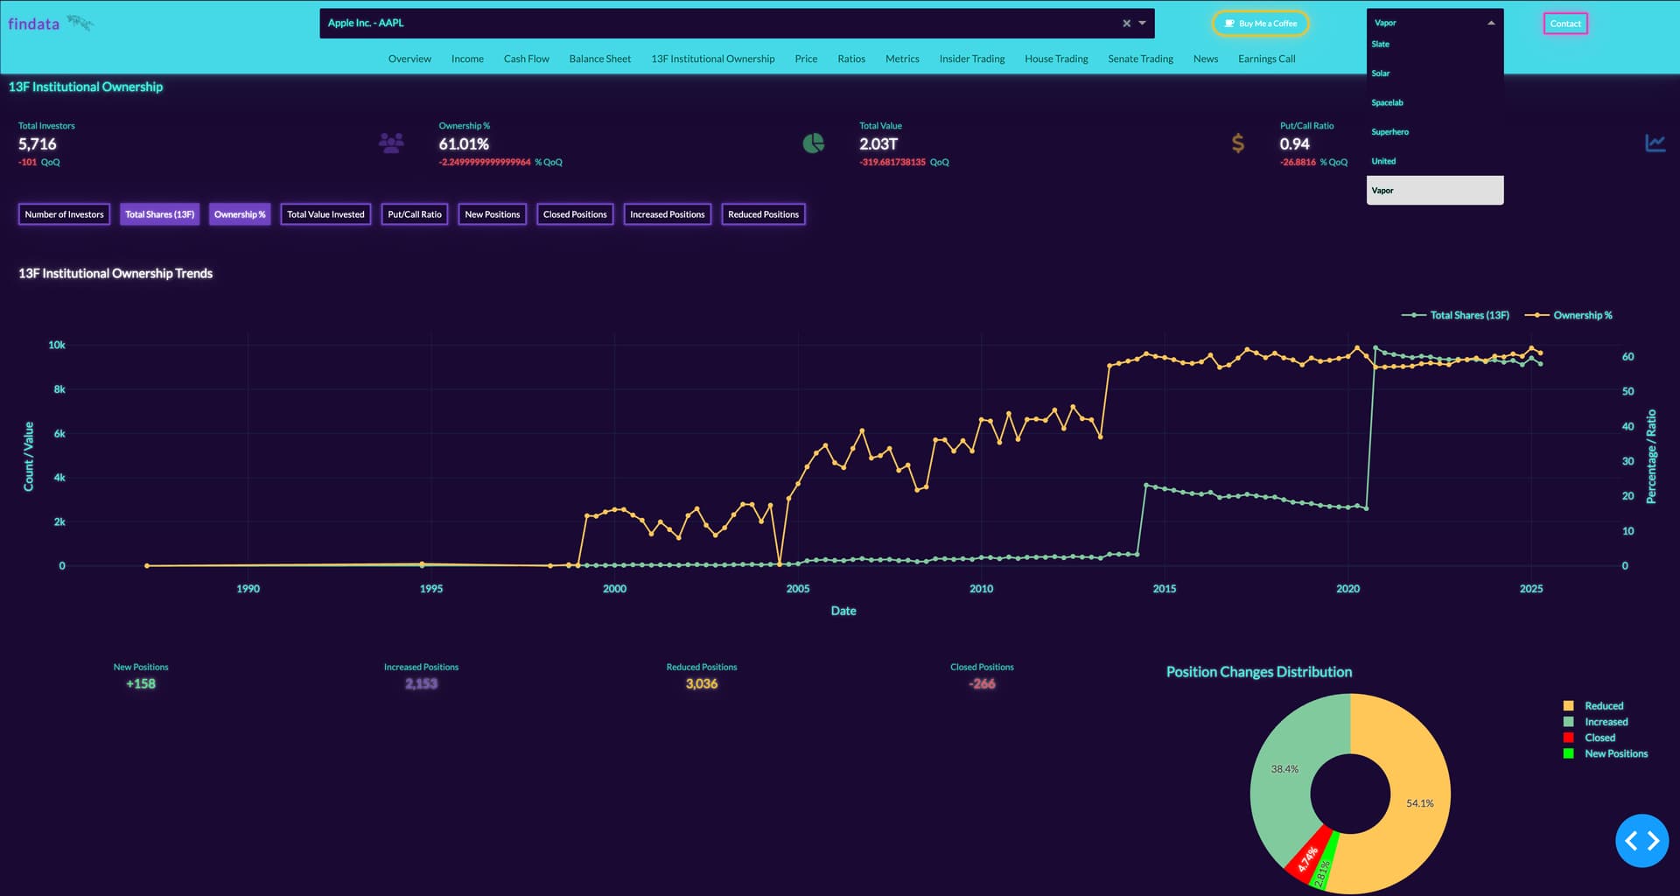Open the House Trading tab
This screenshot has width=1680, height=896.
[x=1056, y=59]
